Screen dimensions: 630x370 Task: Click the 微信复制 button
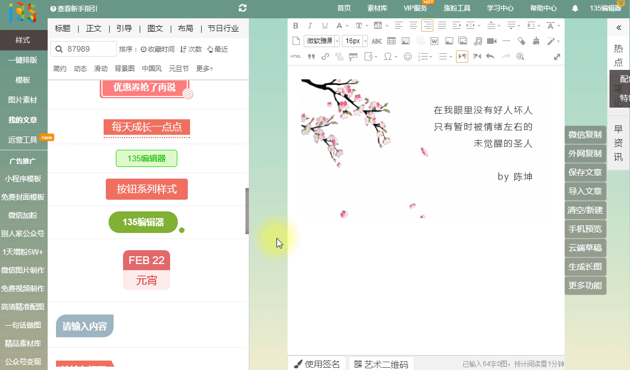tap(585, 134)
